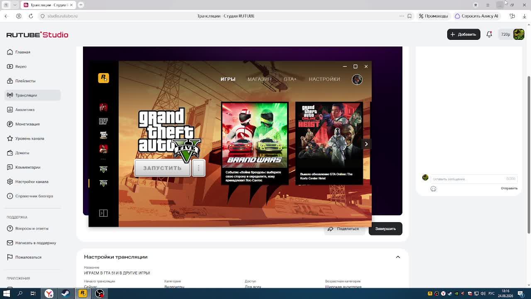Select the red game icon below GTA San Andreas icon
This screenshot has width=531, height=299.
[103, 149]
